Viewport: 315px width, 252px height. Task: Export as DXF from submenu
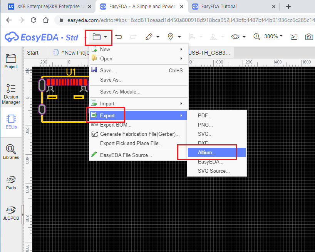(216, 143)
